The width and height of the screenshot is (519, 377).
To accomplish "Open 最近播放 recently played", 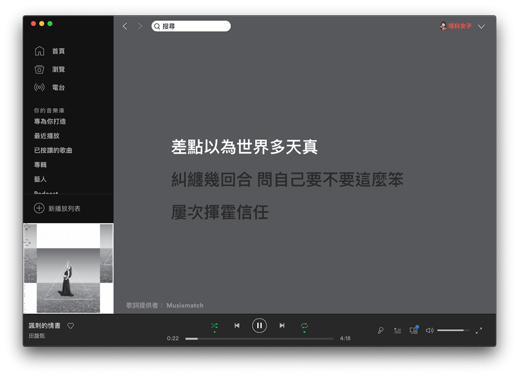I will coord(47,136).
